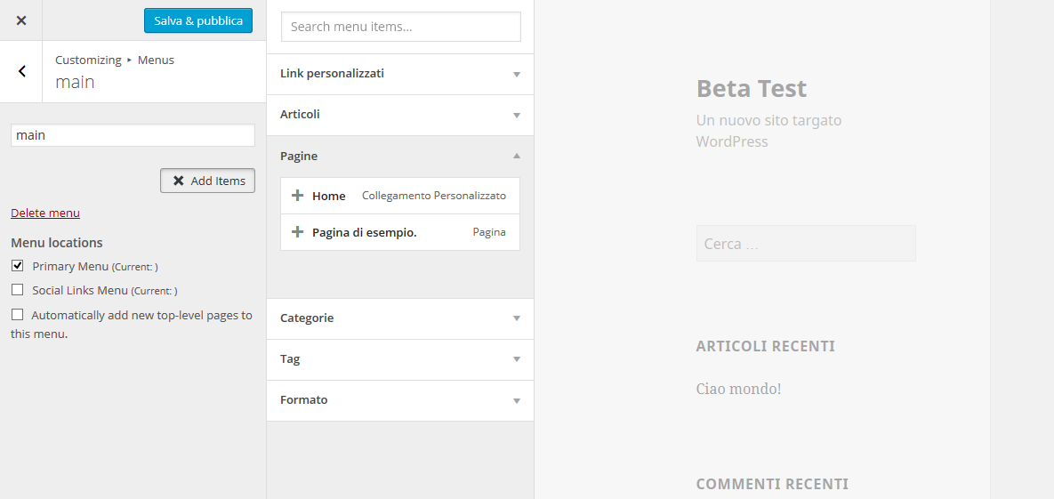Focus the Search menu items field
The image size is (1054, 499).
[400, 27]
